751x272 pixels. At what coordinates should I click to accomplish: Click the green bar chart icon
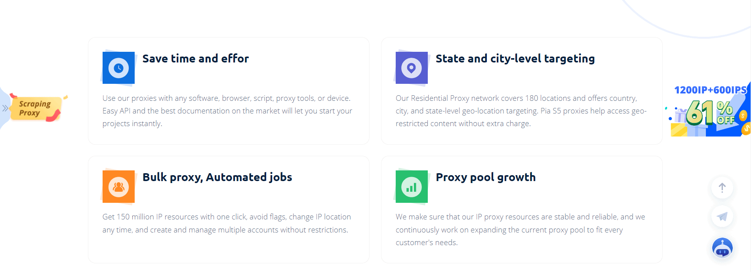tap(412, 187)
